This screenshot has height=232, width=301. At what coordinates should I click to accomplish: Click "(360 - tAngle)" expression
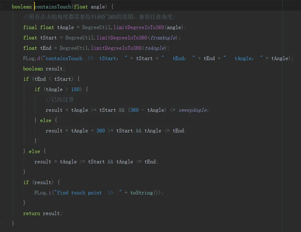point(147,110)
